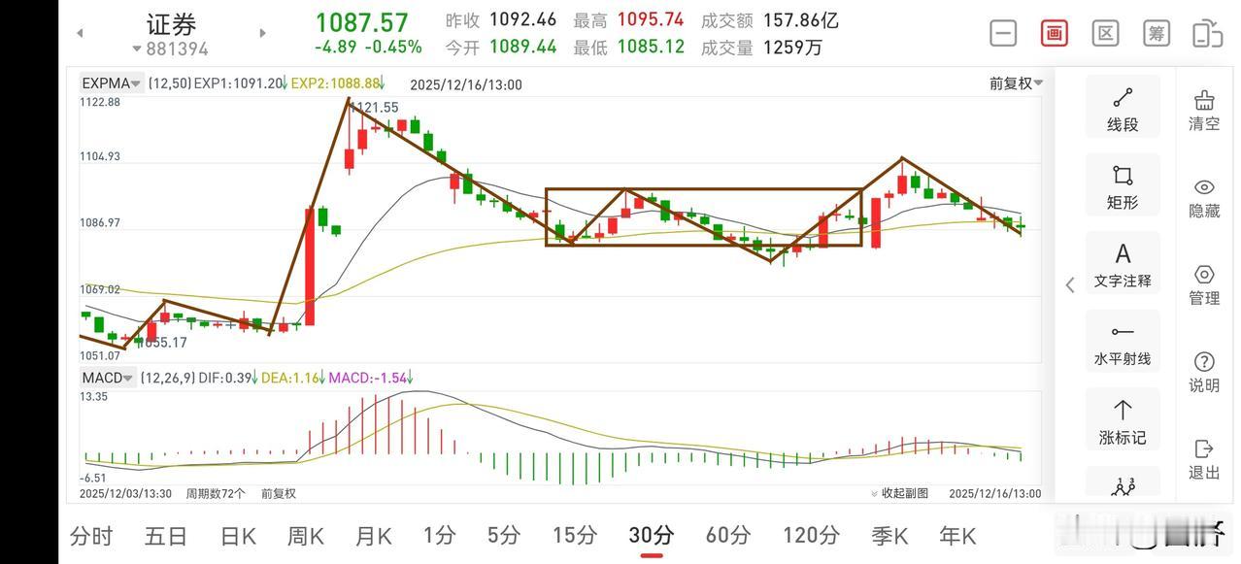
Task: Tap the EXP2:1088.88 indicator value
Action: [334, 83]
